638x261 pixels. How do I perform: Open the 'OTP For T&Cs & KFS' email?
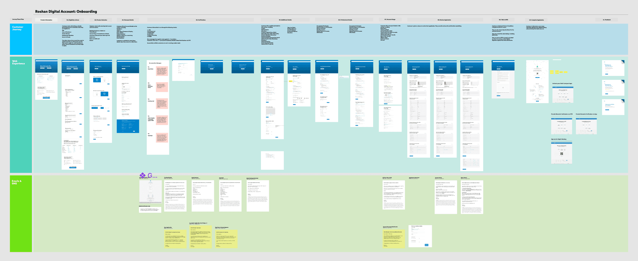tap(394, 195)
